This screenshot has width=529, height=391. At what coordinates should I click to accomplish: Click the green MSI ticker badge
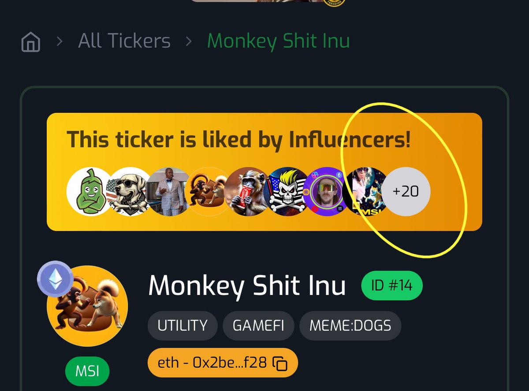tap(87, 371)
